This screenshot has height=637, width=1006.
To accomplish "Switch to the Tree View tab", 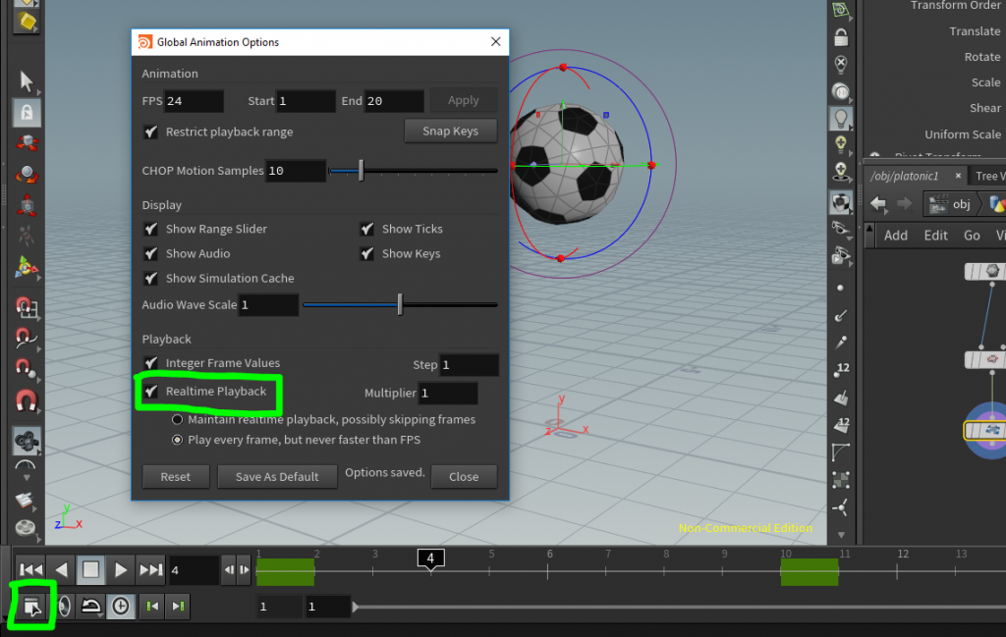I will pyautogui.click(x=992, y=176).
